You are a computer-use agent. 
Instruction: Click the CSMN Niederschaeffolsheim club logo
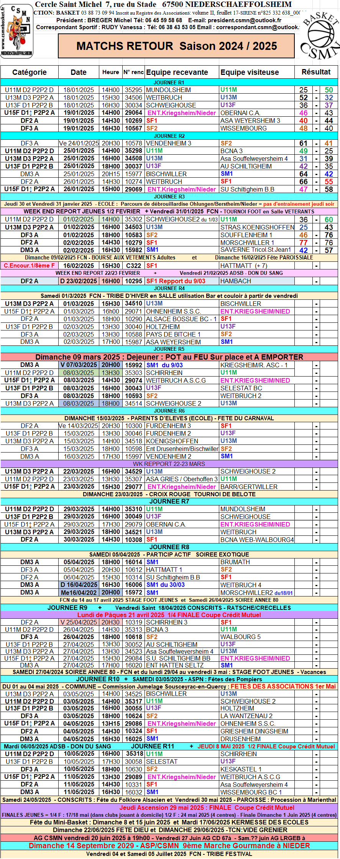[x=17, y=30]
